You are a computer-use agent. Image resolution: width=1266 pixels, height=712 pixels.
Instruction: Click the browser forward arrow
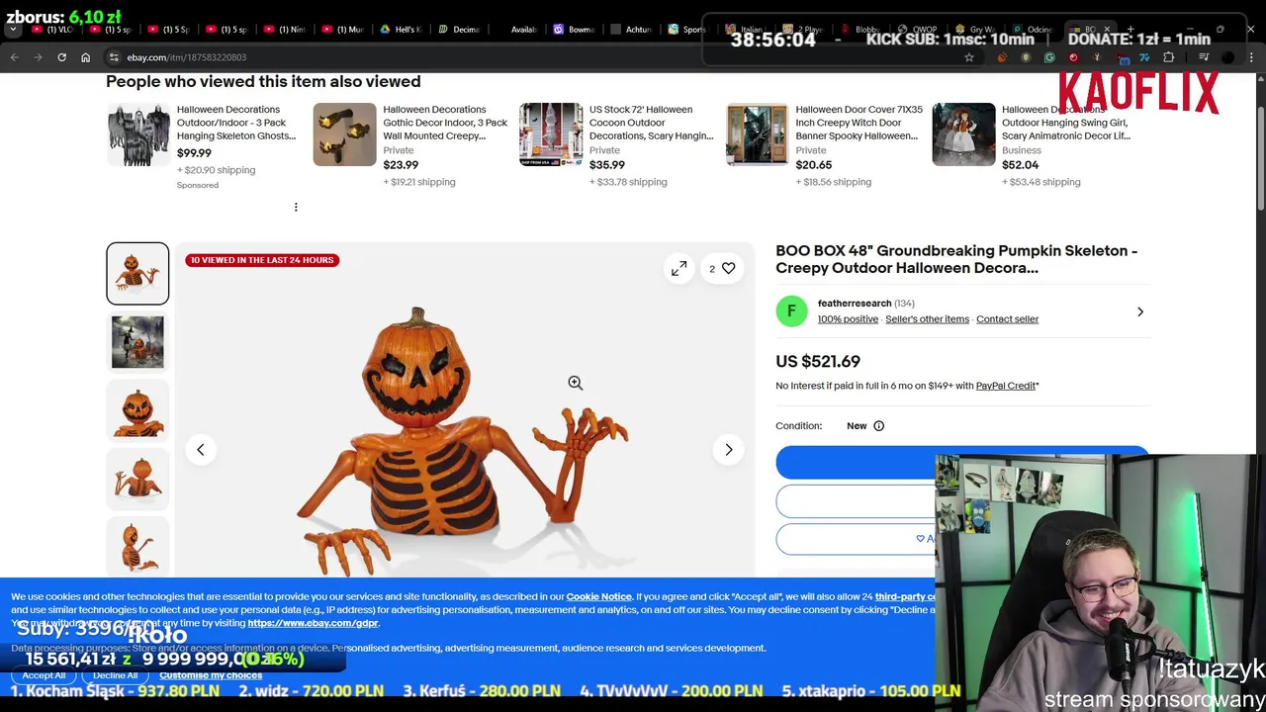pyautogui.click(x=38, y=57)
